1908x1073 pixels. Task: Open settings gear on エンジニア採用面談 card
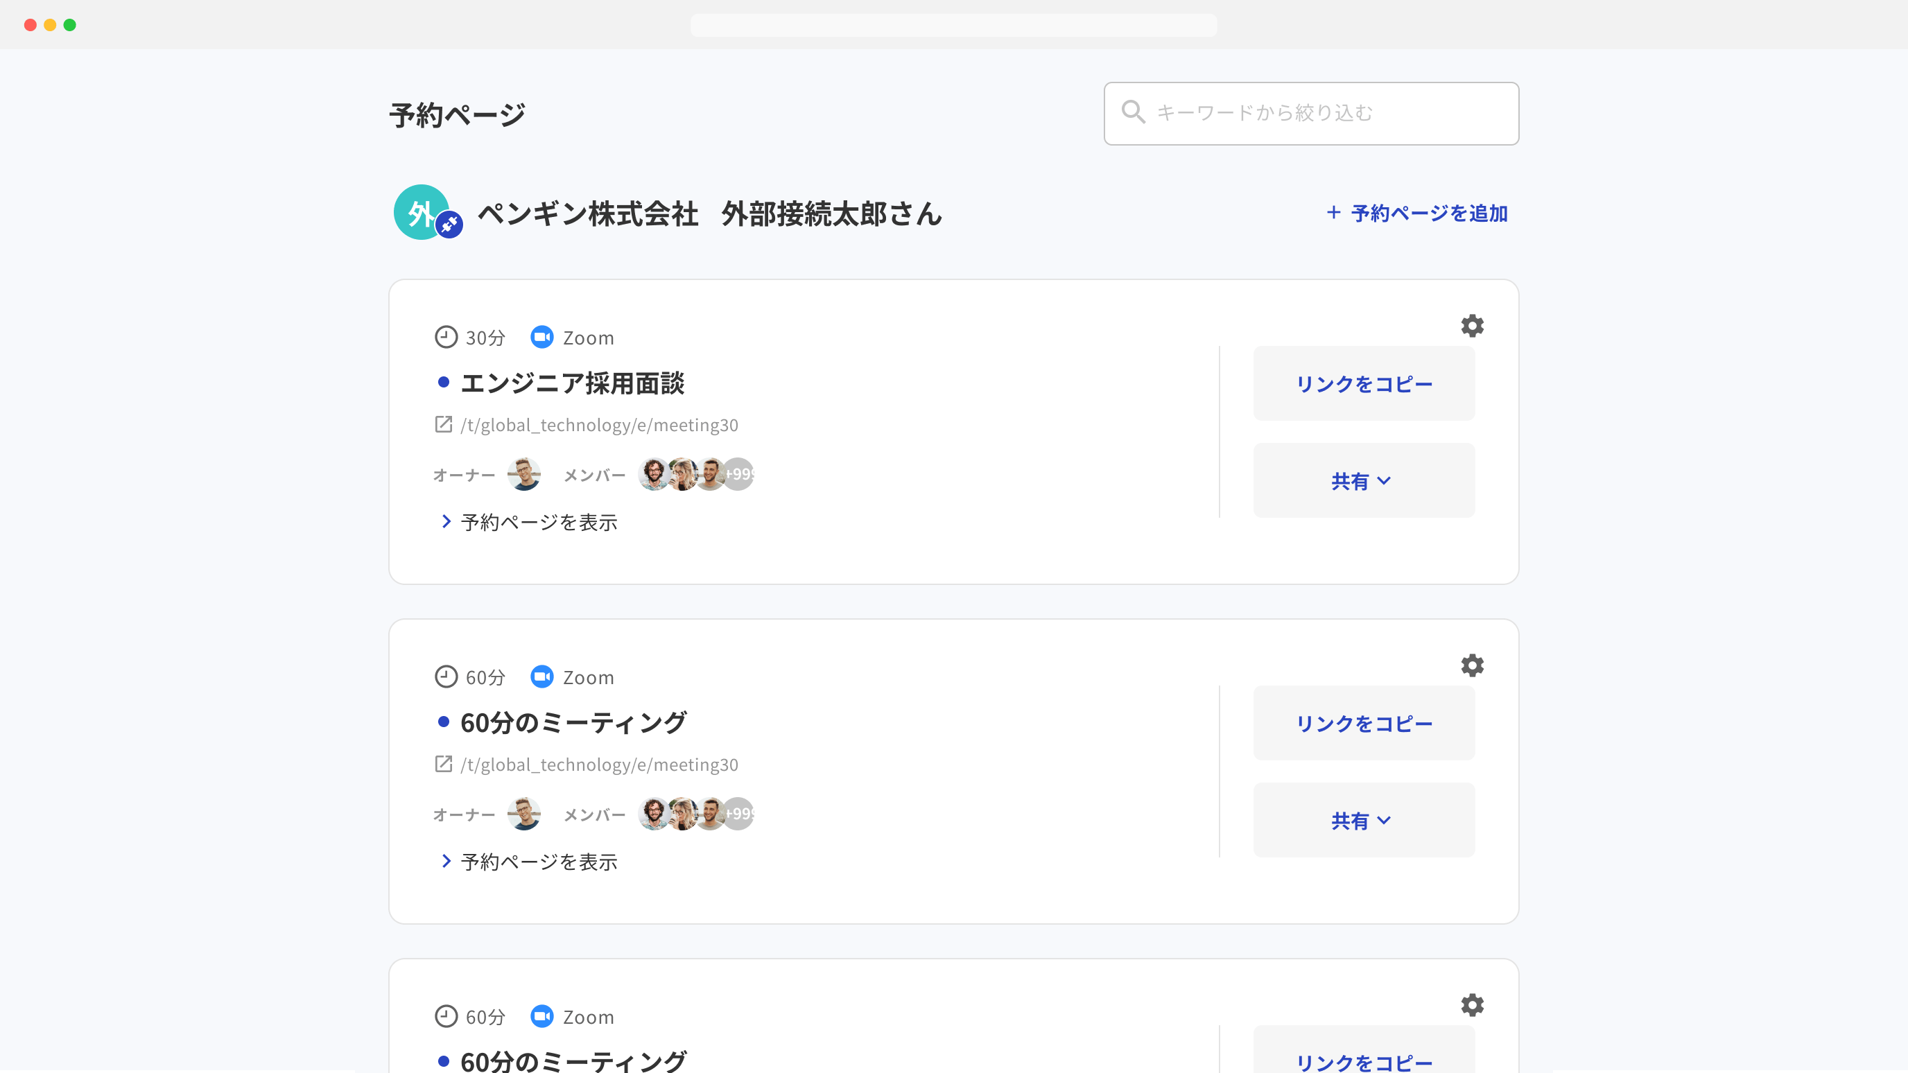tap(1473, 326)
